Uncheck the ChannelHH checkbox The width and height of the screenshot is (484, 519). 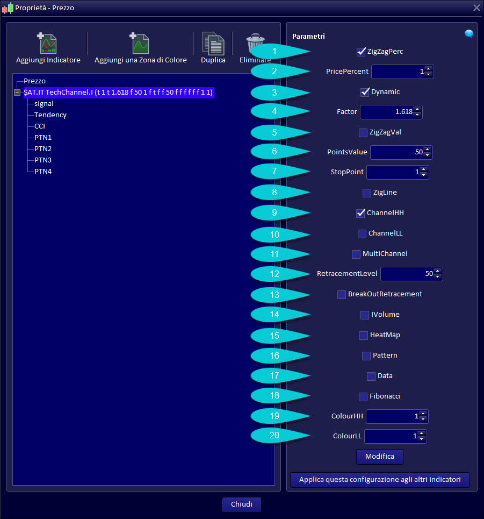360,213
